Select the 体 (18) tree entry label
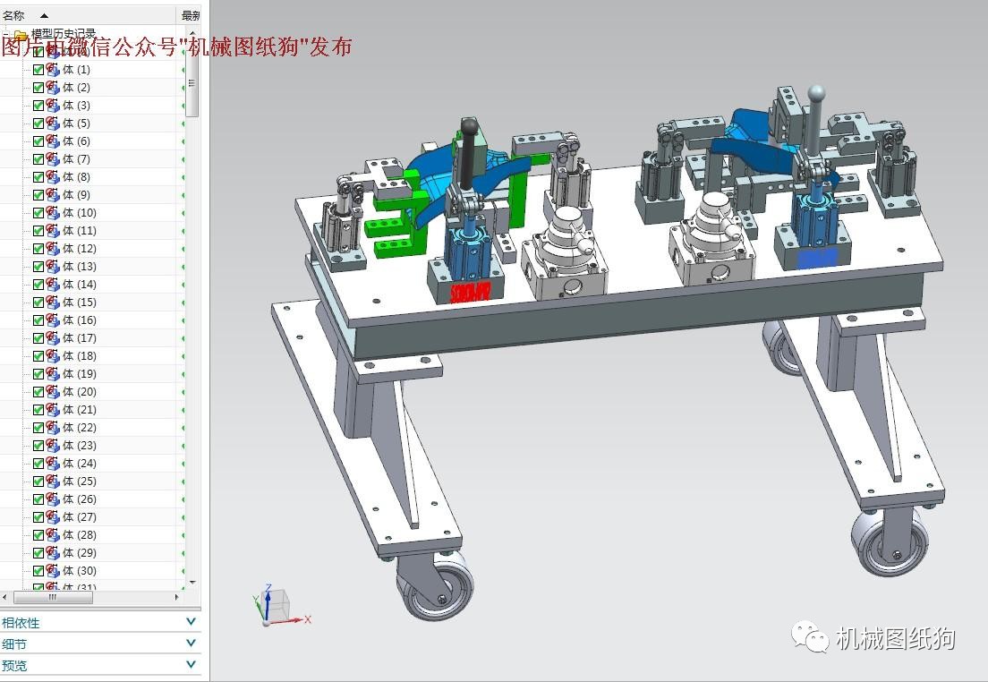 click(79, 356)
